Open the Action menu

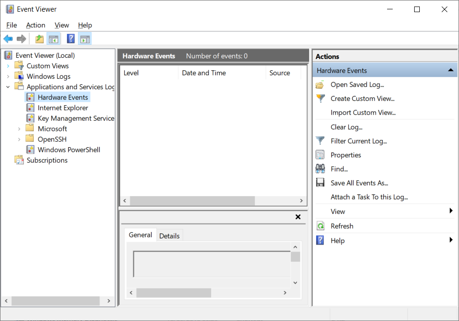coord(35,25)
